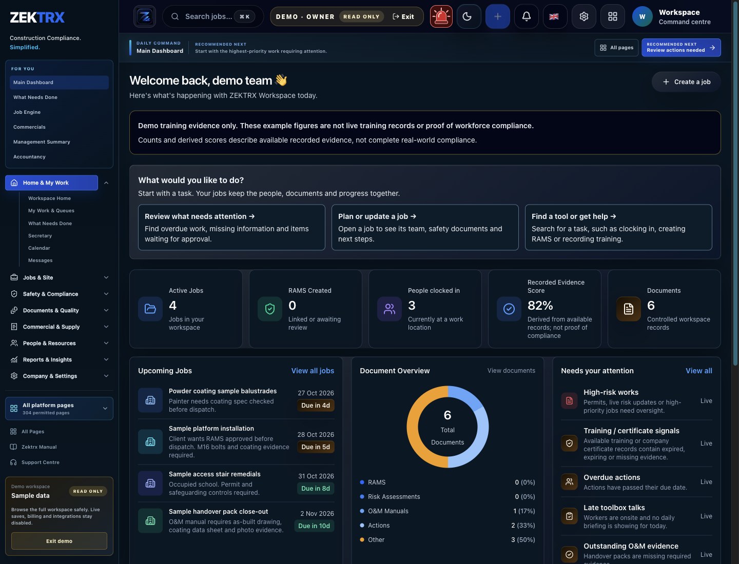Image resolution: width=739 pixels, height=564 pixels.
Task: Open Messages in sidebar
Action: 41,260
